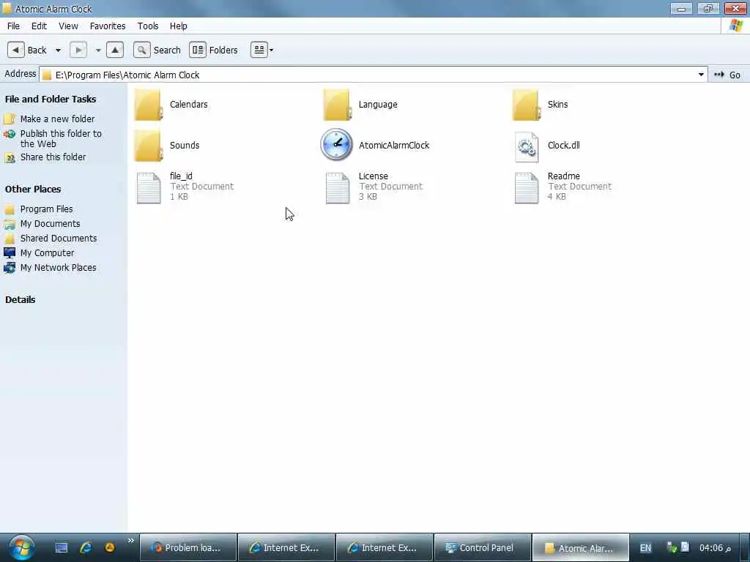Toggle the Folders pane

(213, 50)
